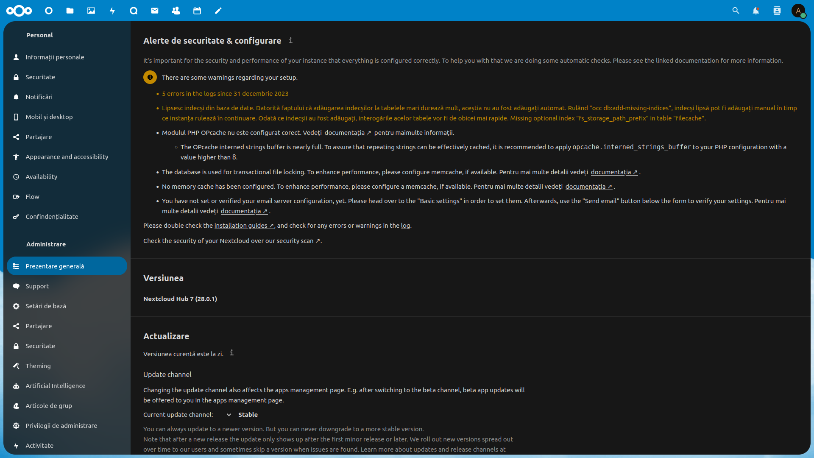Click the Confindențialitate key icon
Viewport: 814px width, 458px height.
(16, 217)
